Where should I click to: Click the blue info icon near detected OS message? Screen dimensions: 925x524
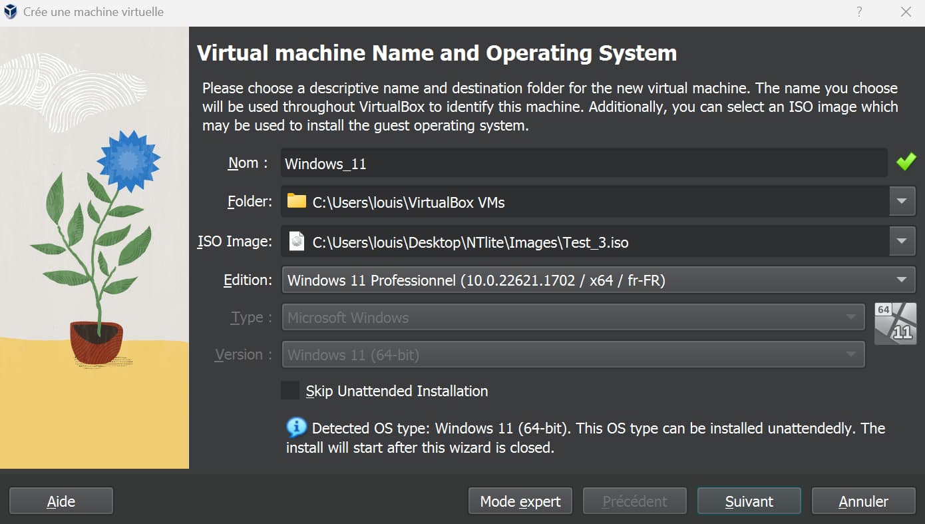(x=295, y=427)
